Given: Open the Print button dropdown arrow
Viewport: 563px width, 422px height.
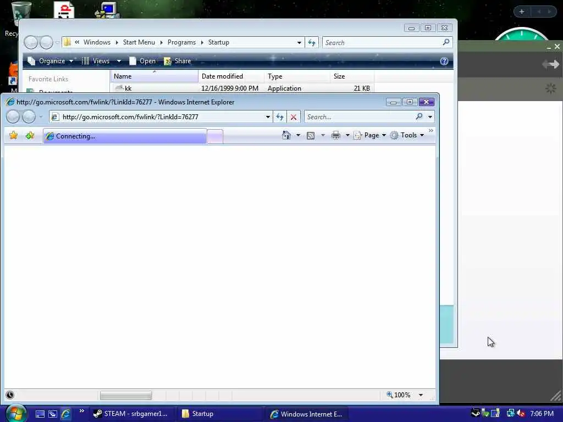Looking at the screenshot, I should (x=347, y=135).
